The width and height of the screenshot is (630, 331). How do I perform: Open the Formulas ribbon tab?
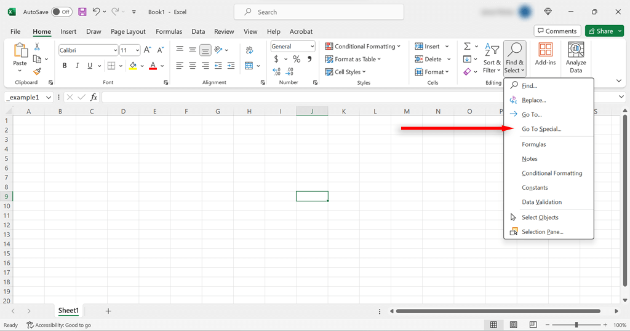coord(169,31)
